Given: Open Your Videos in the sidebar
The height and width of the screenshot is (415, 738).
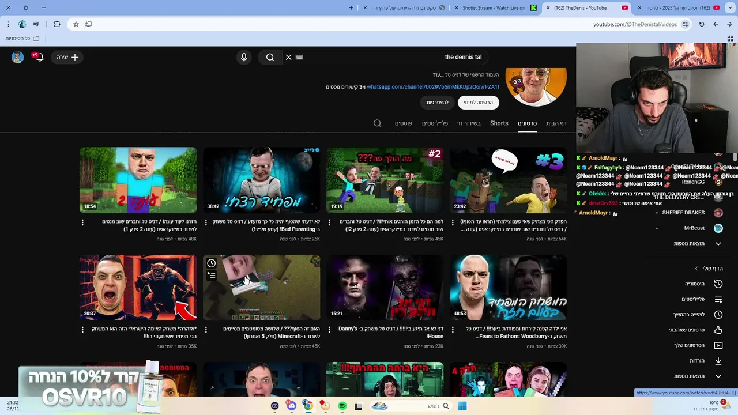Looking at the screenshot, I should (703, 345).
